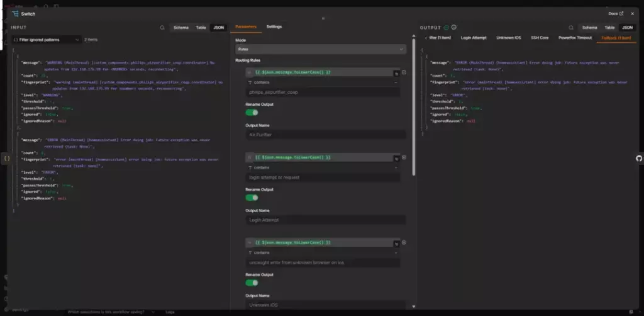This screenshot has width=644, height=316.
Task: Open expression editor for first rule
Action: coord(396,74)
